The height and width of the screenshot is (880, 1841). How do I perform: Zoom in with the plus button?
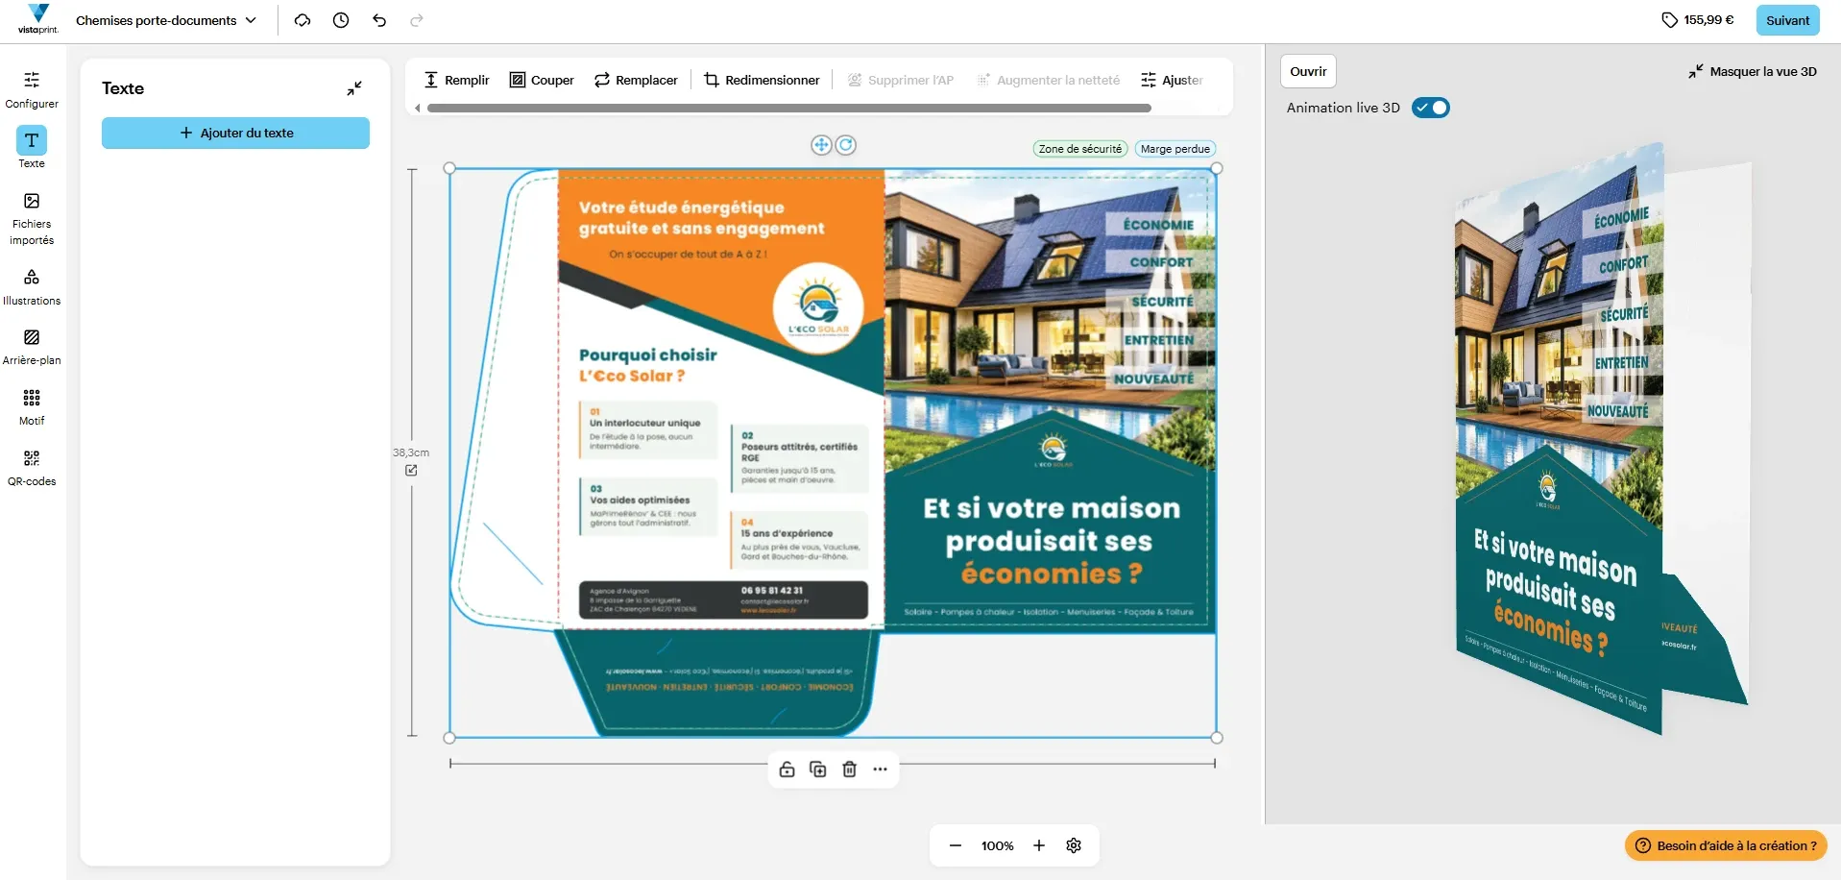click(x=1039, y=845)
